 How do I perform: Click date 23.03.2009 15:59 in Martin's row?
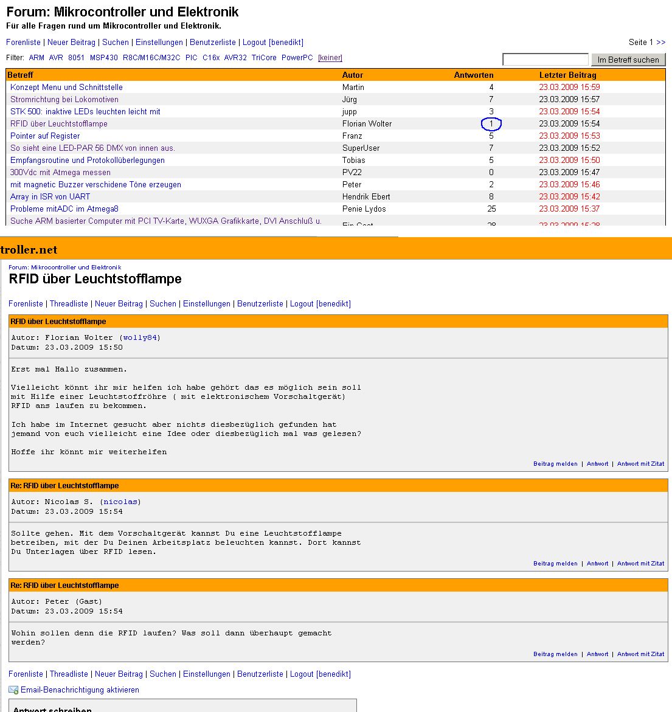569,87
